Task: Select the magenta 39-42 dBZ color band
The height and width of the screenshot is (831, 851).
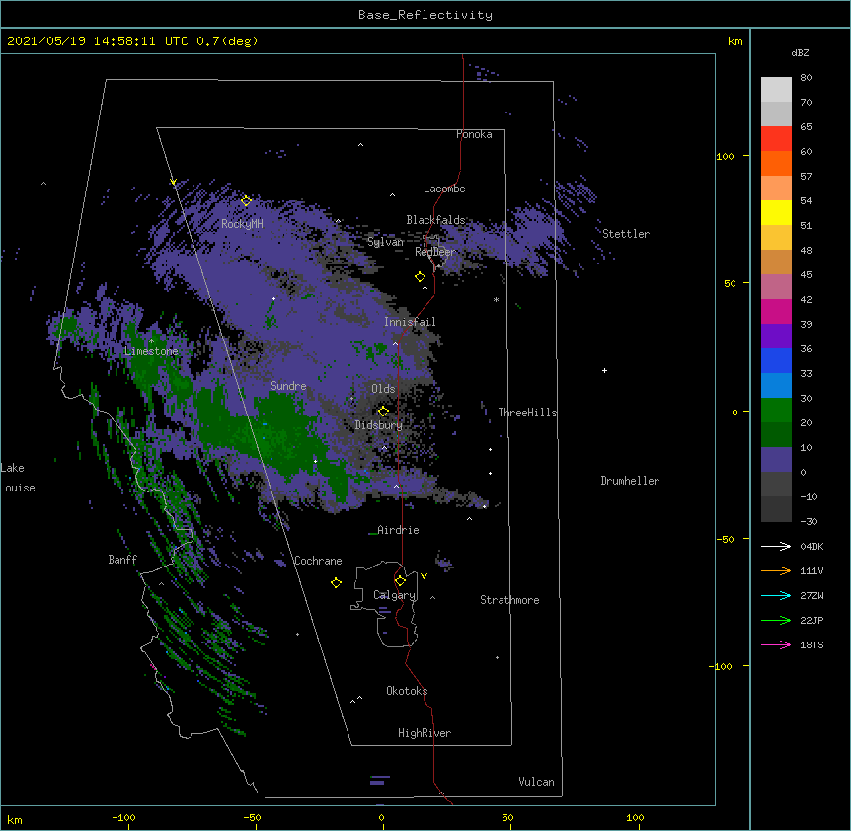Action: [776, 311]
